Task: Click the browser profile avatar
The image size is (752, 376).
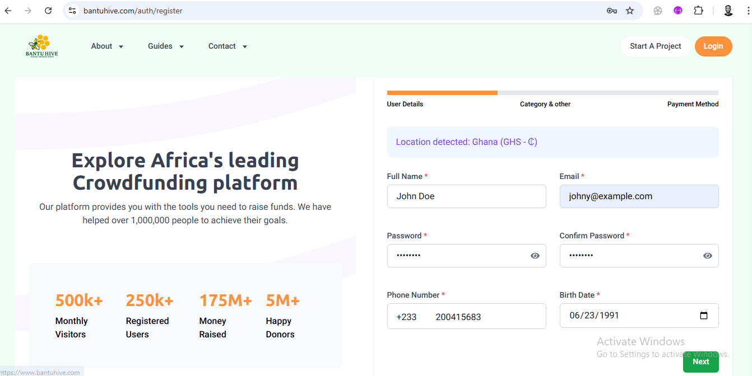Action: pos(727,10)
